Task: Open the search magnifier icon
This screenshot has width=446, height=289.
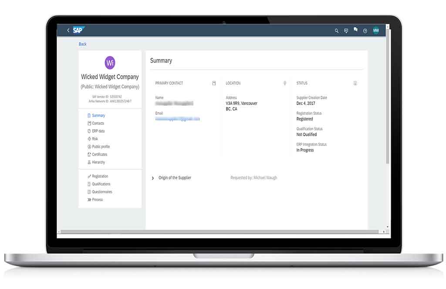Action: (x=337, y=31)
